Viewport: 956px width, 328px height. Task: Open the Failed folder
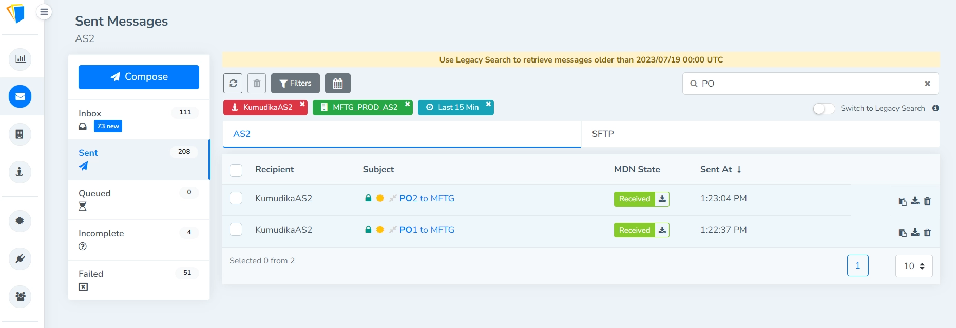[139, 280]
